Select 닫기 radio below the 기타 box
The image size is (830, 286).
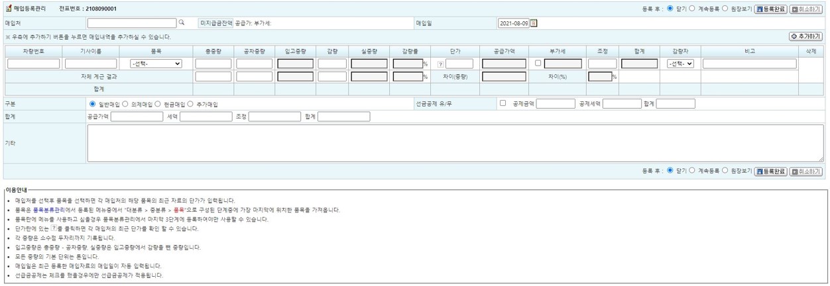[670, 171]
